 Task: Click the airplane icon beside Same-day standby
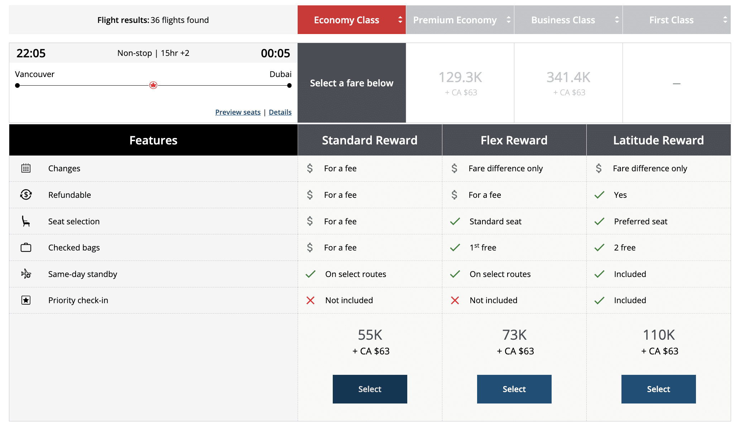point(26,274)
